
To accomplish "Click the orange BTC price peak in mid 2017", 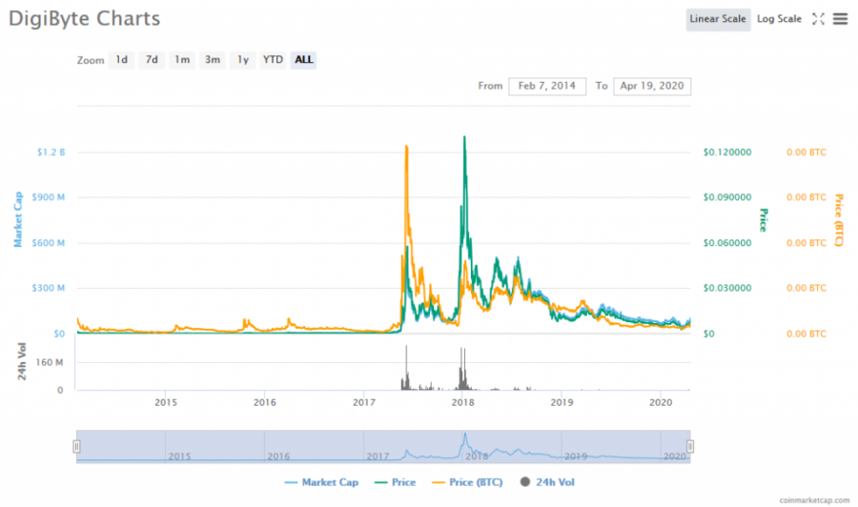I will click(406, 147).
